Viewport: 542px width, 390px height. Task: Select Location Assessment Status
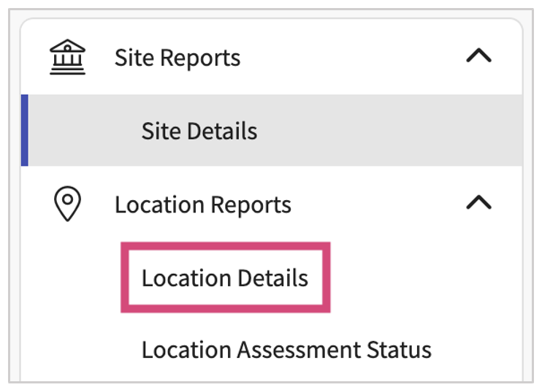(x=286, y=350)
